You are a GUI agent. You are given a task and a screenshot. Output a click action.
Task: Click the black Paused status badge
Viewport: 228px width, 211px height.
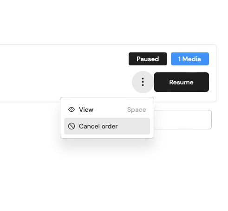click(148, 59)
